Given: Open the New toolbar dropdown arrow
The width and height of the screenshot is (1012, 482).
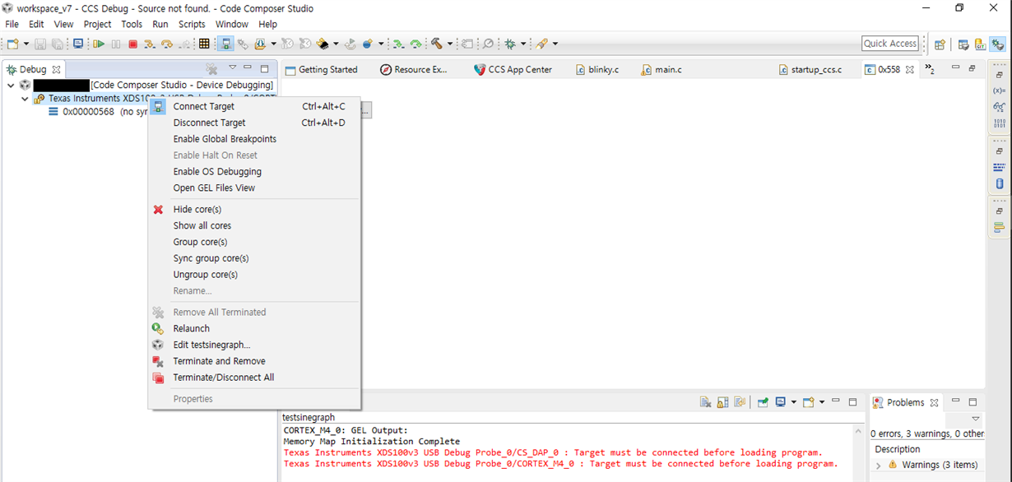Looking at the screenshot, I should coord(26,44).
